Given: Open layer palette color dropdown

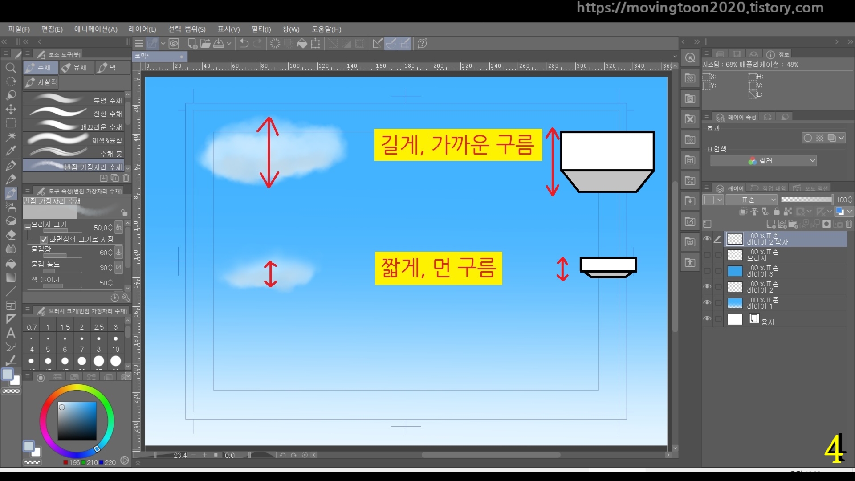Looking at the screenshot, I should (x=713, y=200).
